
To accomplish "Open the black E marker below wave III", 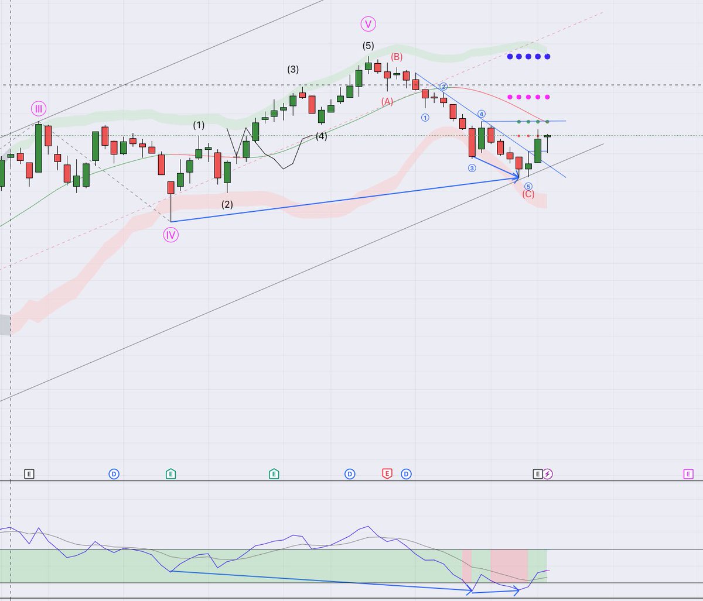I will pos(29,473).
